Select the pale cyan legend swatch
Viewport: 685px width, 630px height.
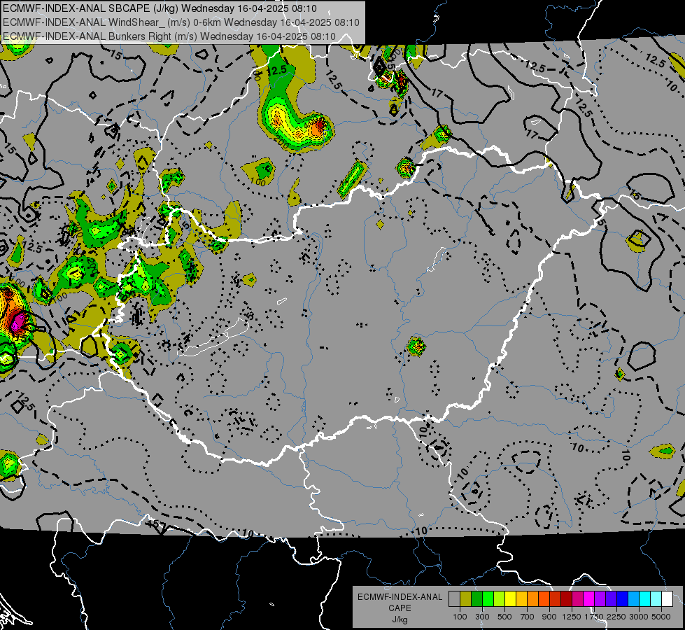point(656,599)
